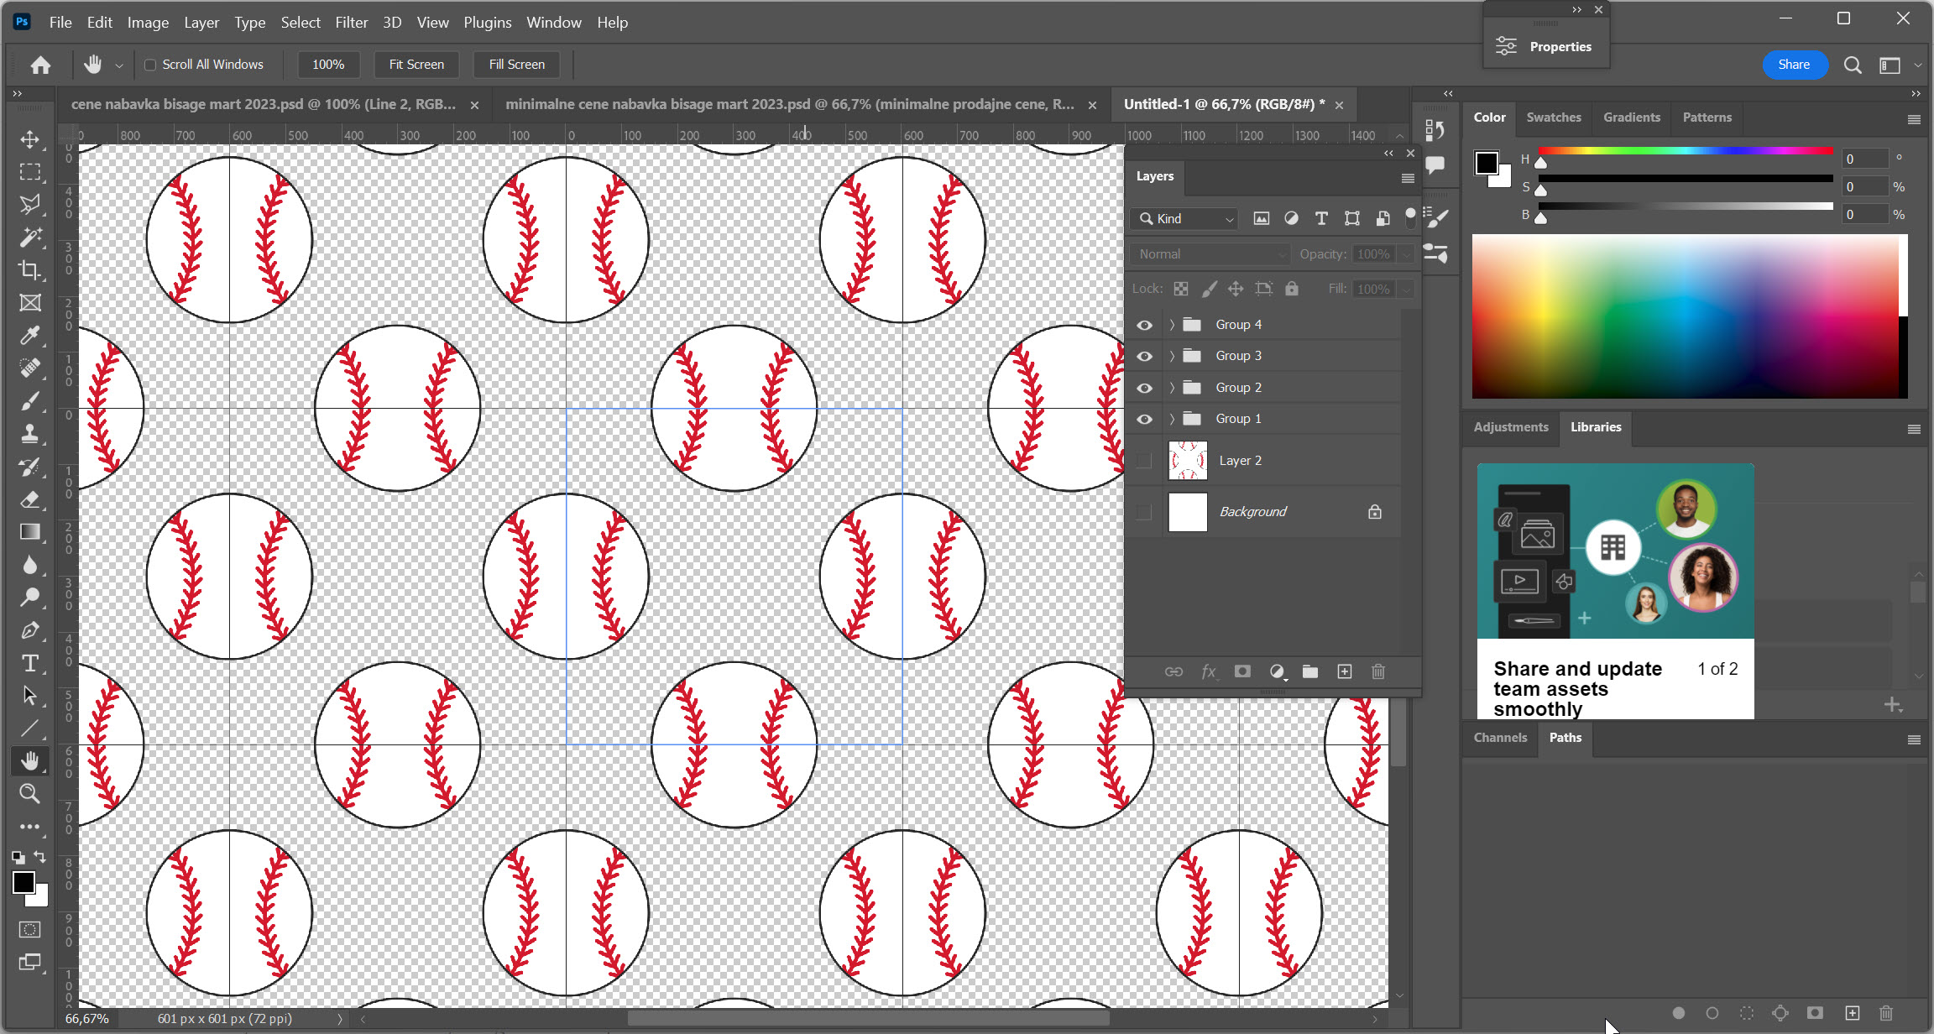Toggle visibility of Group 1
1934x1034 pixels.
click(1144, 418)
